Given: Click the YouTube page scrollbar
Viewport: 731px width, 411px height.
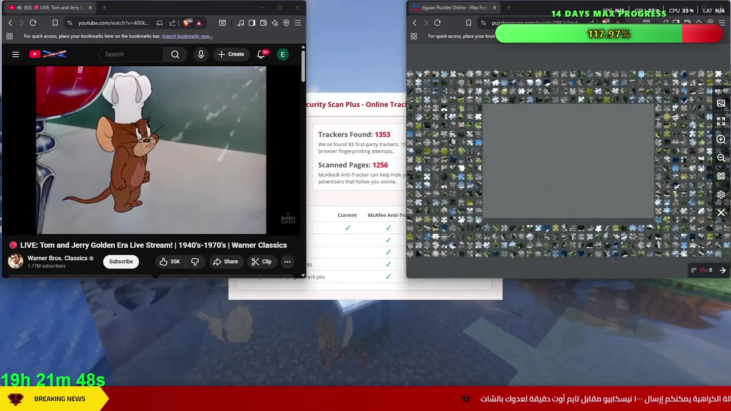Looking at the screenshot, I should coord(303,66).
